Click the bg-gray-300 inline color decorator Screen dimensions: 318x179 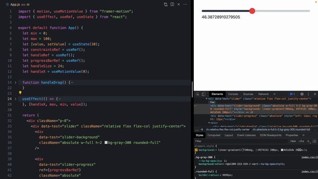click(x=106, y=143)
